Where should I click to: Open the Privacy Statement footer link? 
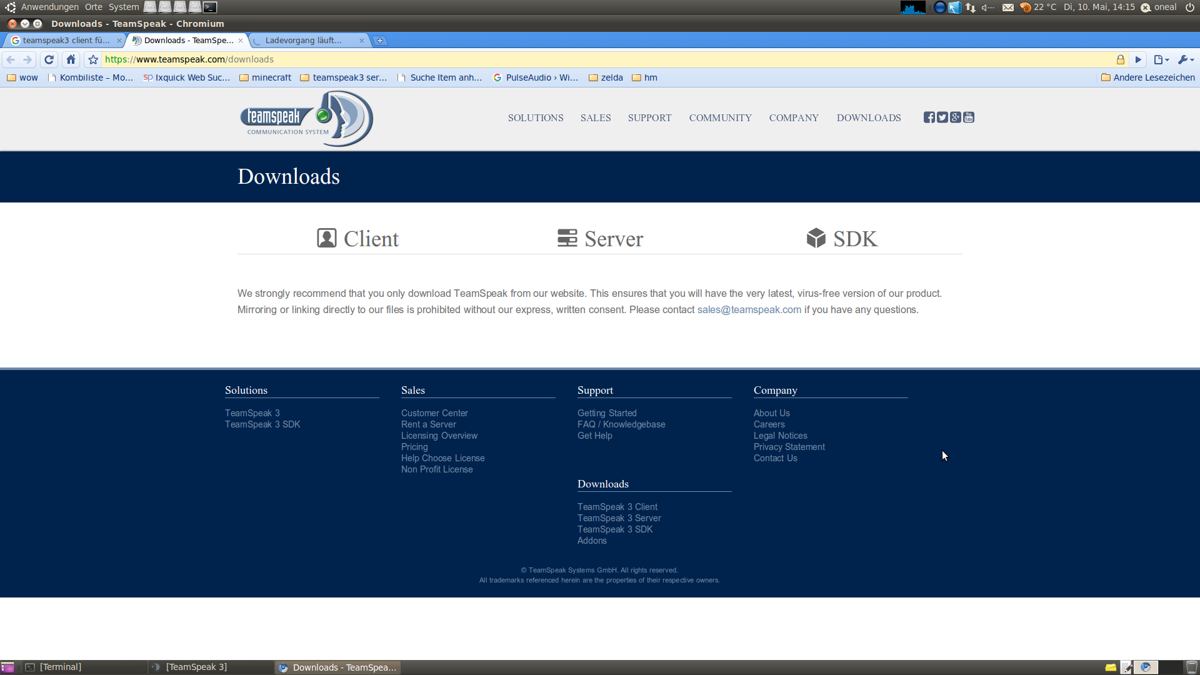(x=789, y=447)
